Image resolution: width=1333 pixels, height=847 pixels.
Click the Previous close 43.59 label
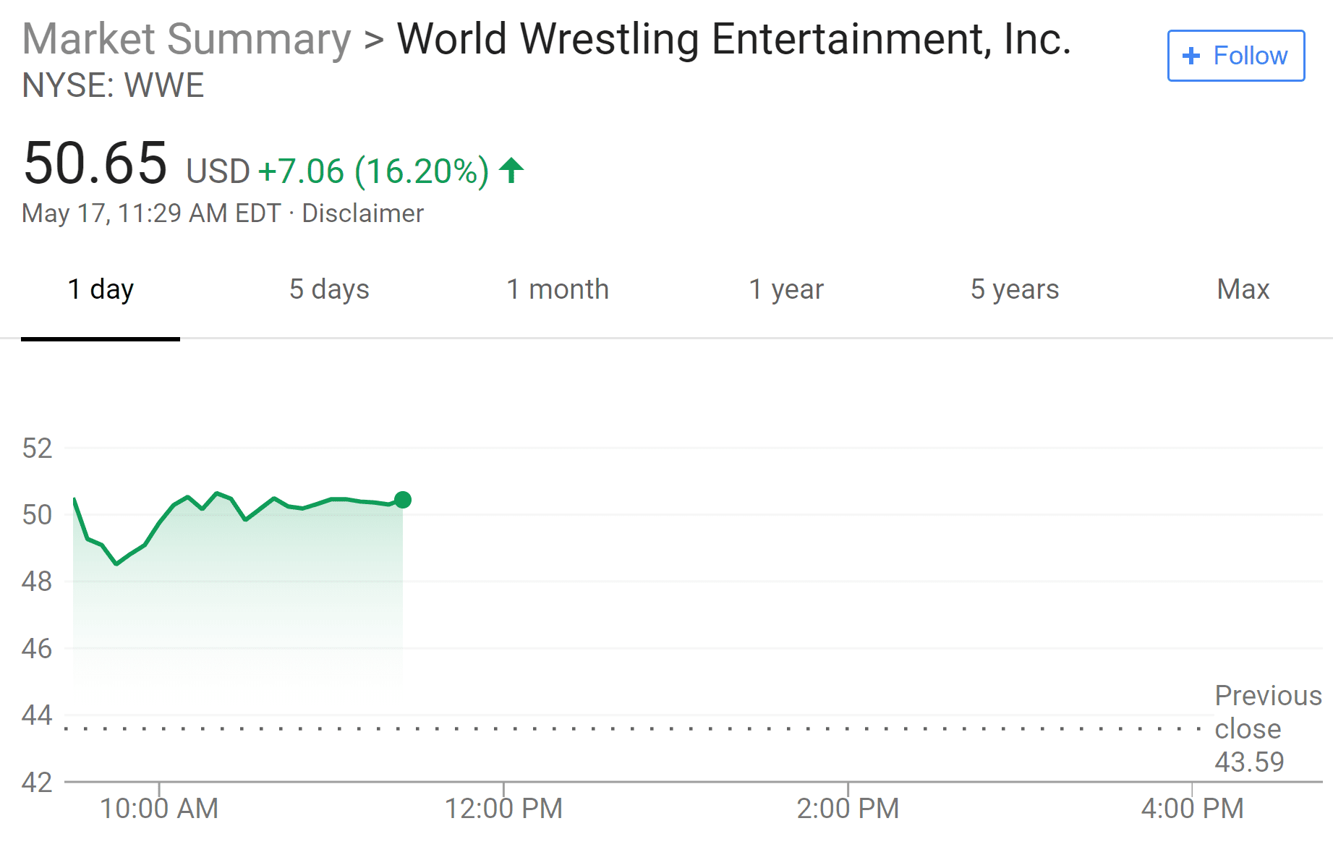[x=1268, y=728]
